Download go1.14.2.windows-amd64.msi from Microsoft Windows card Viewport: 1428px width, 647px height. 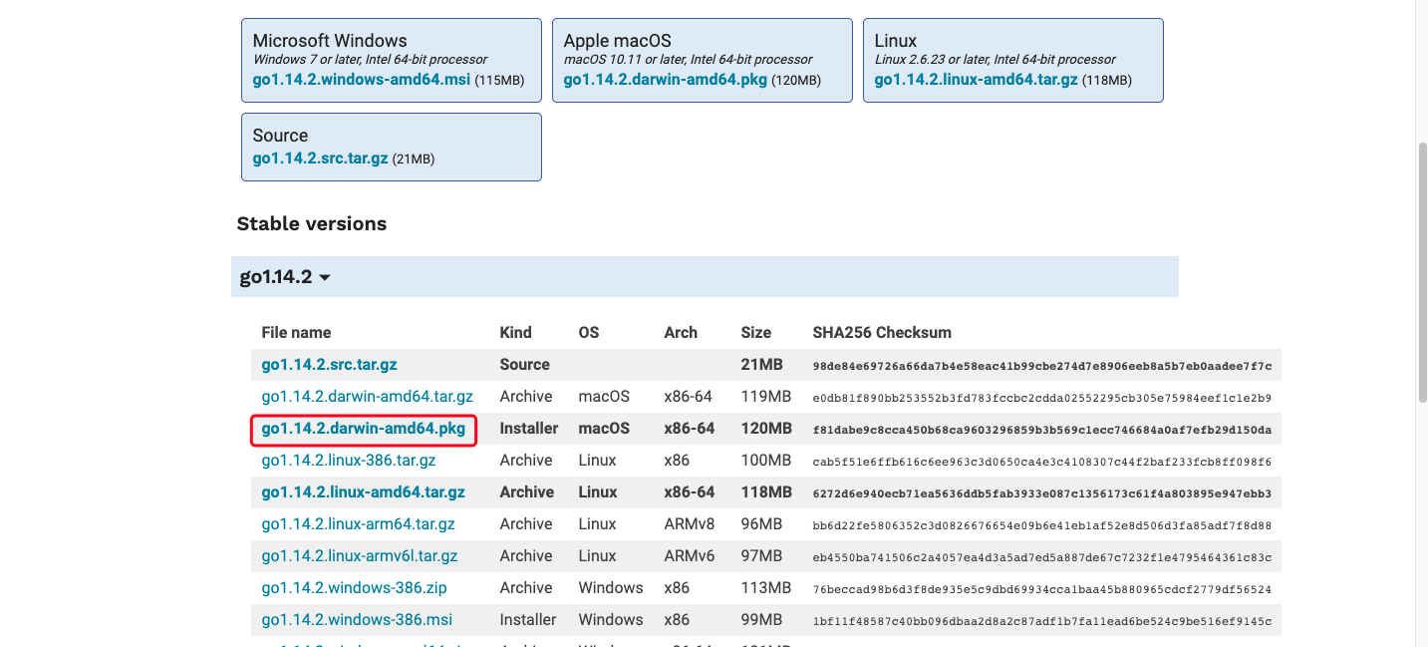pos(361,80)
